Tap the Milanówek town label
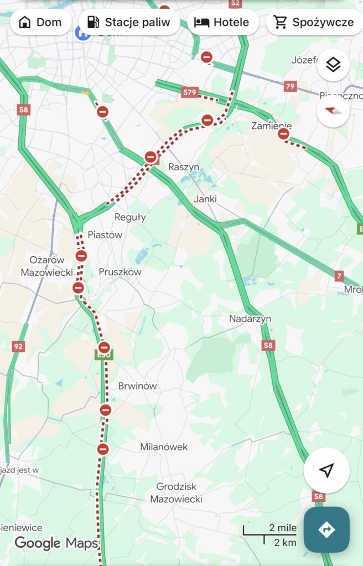The width and height of the screenshot is (363, 566). tap(164, 447)
